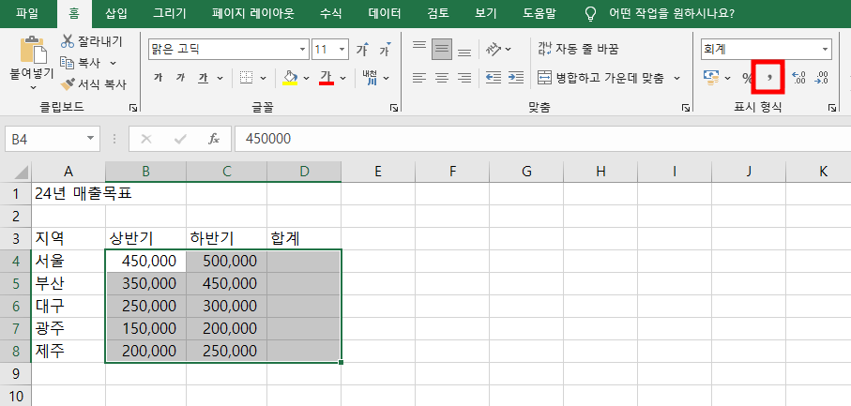Apply comma style
The height and width of the screenshot is (406, 851).
point(770,77)
